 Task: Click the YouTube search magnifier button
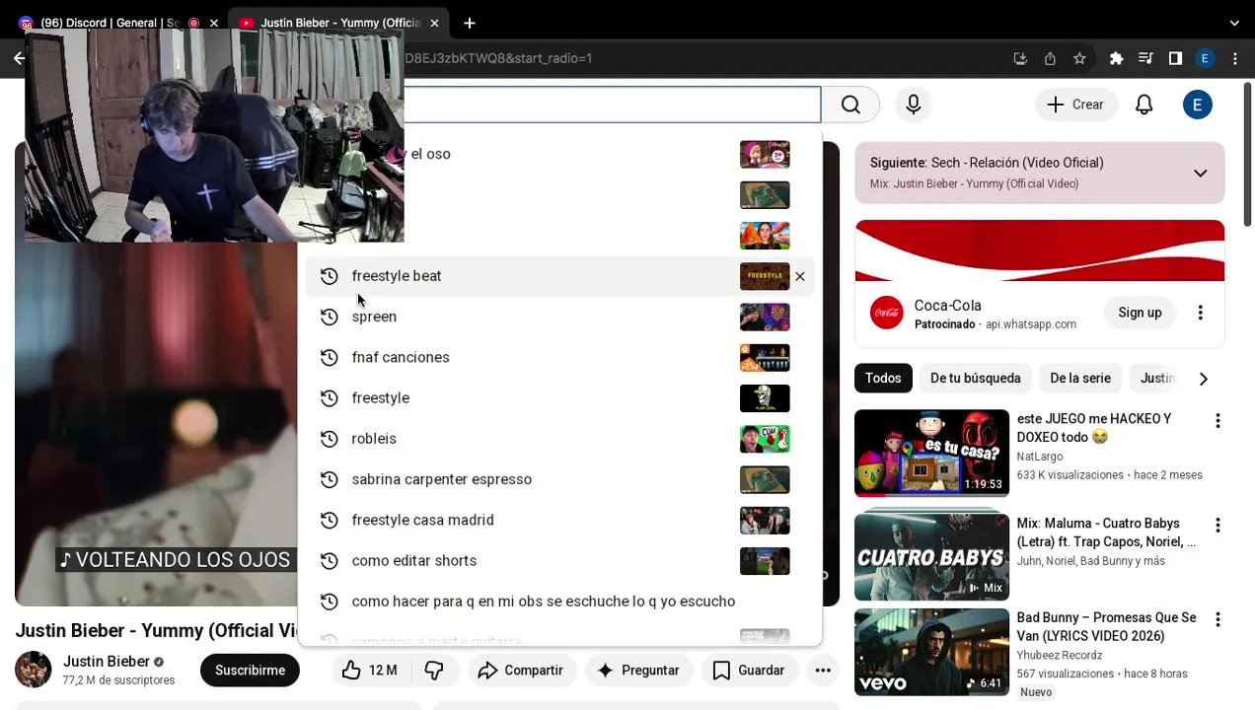point(851,105)
